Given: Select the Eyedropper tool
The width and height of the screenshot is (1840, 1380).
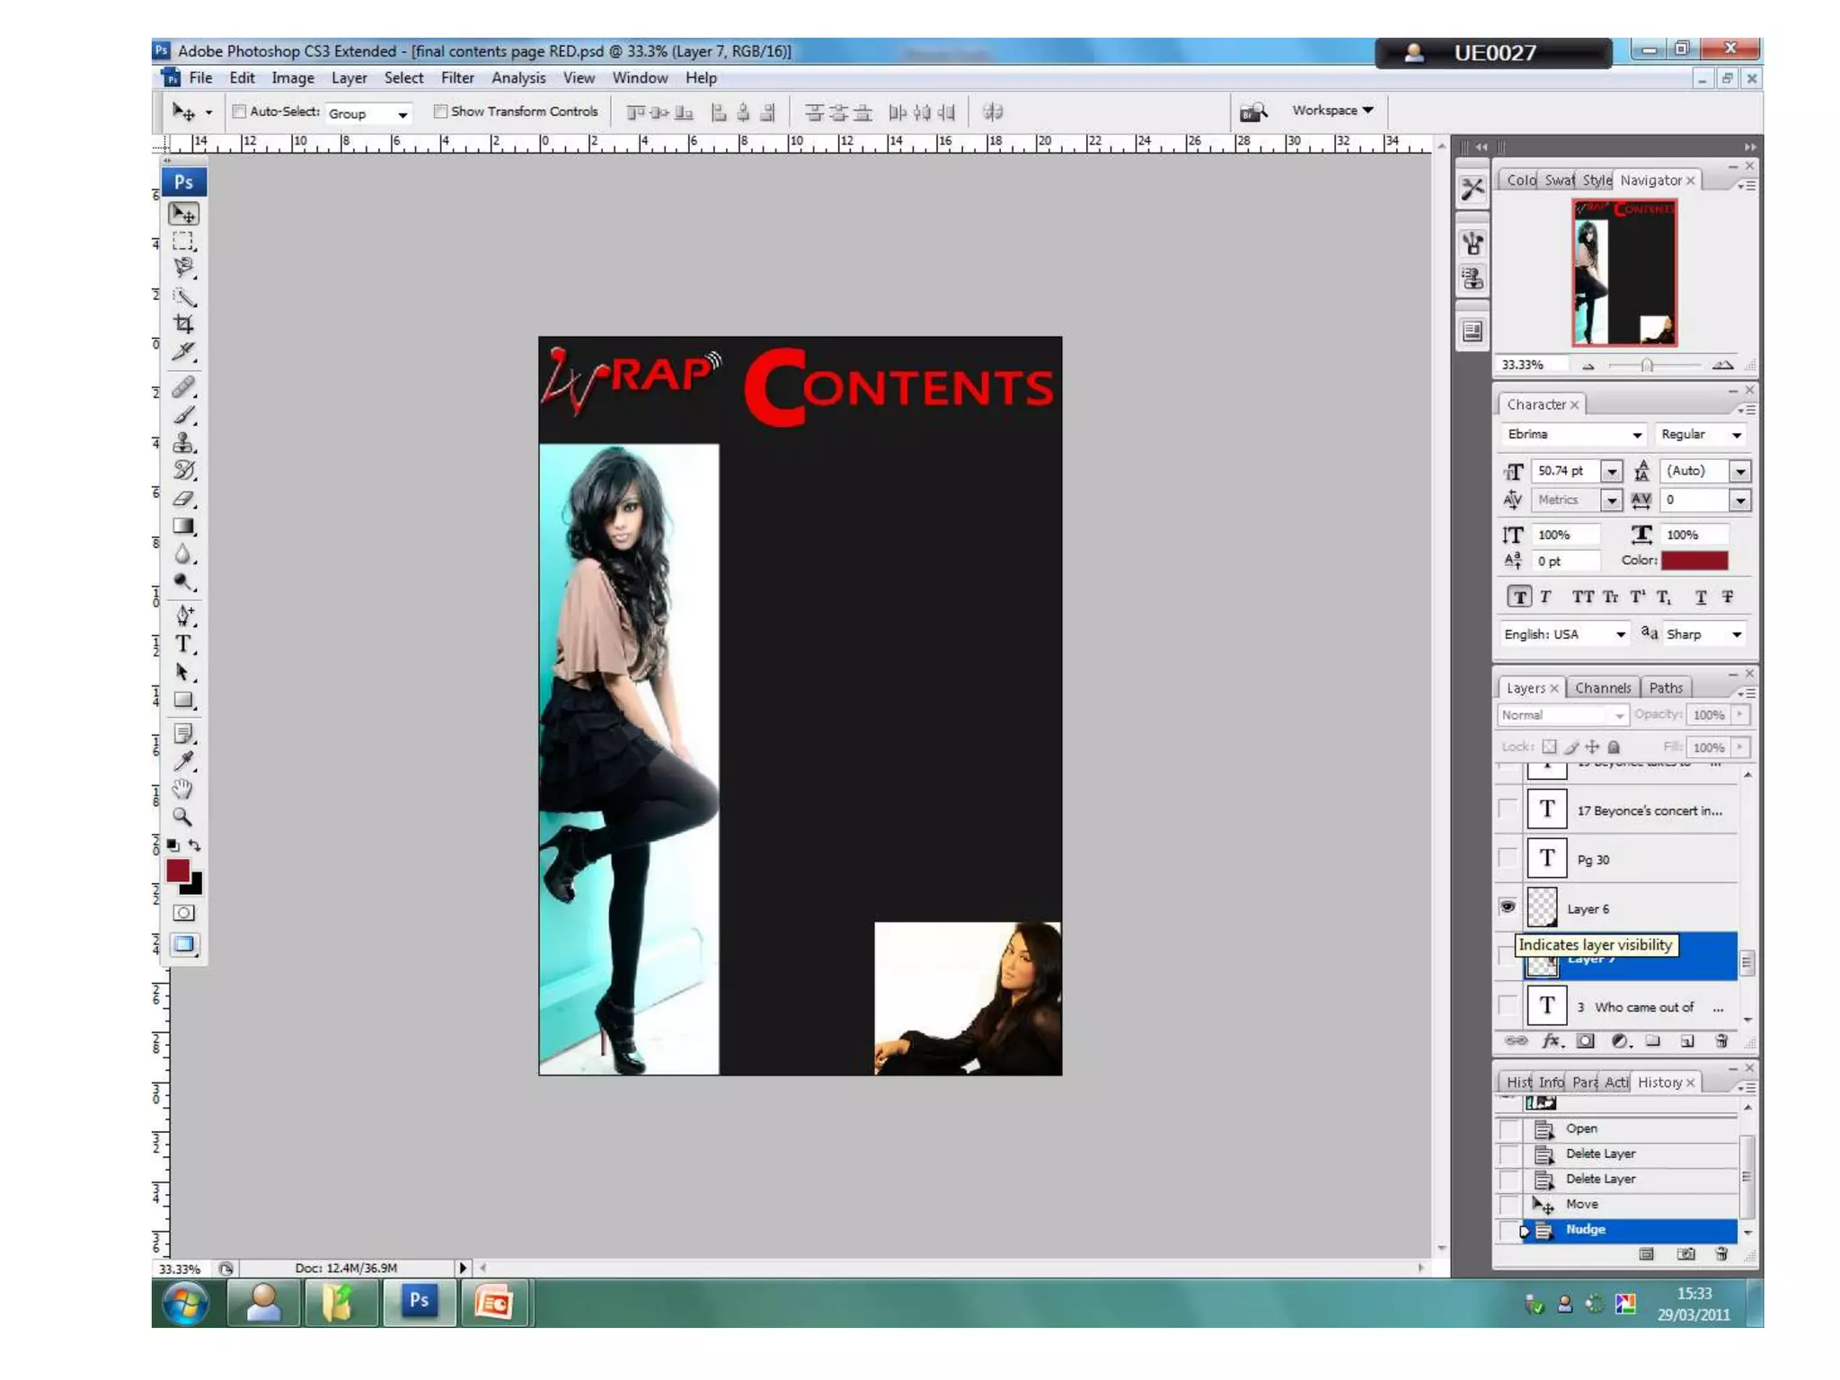Looking at the screenshot, I should pyautogui.click(x=183, y=762).
